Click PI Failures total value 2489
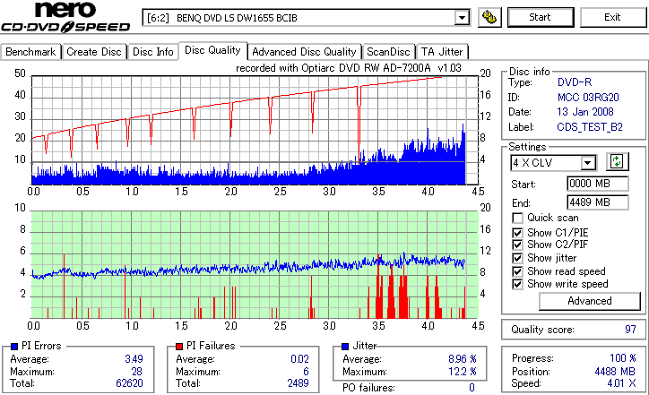 point(298,383)
